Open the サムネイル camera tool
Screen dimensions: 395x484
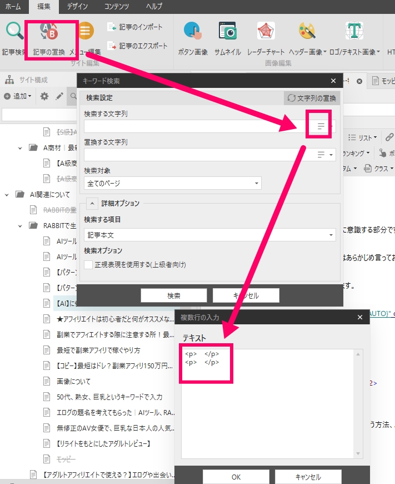pos(228,33)
